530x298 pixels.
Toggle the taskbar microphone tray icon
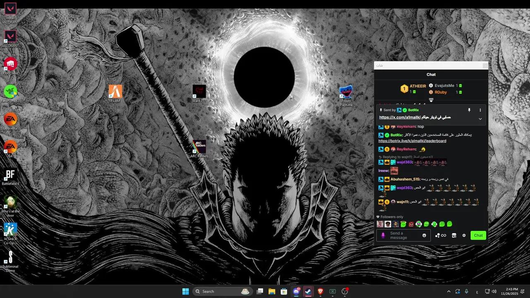(467, 291)
